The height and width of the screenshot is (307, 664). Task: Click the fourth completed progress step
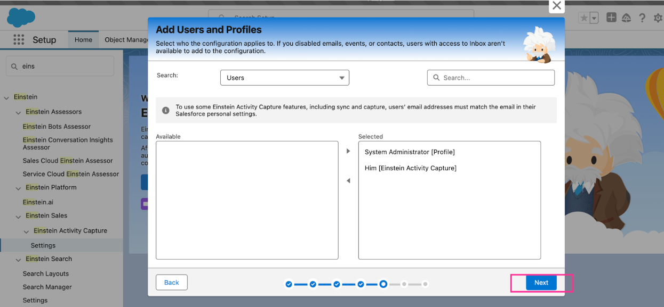point(361,284)
